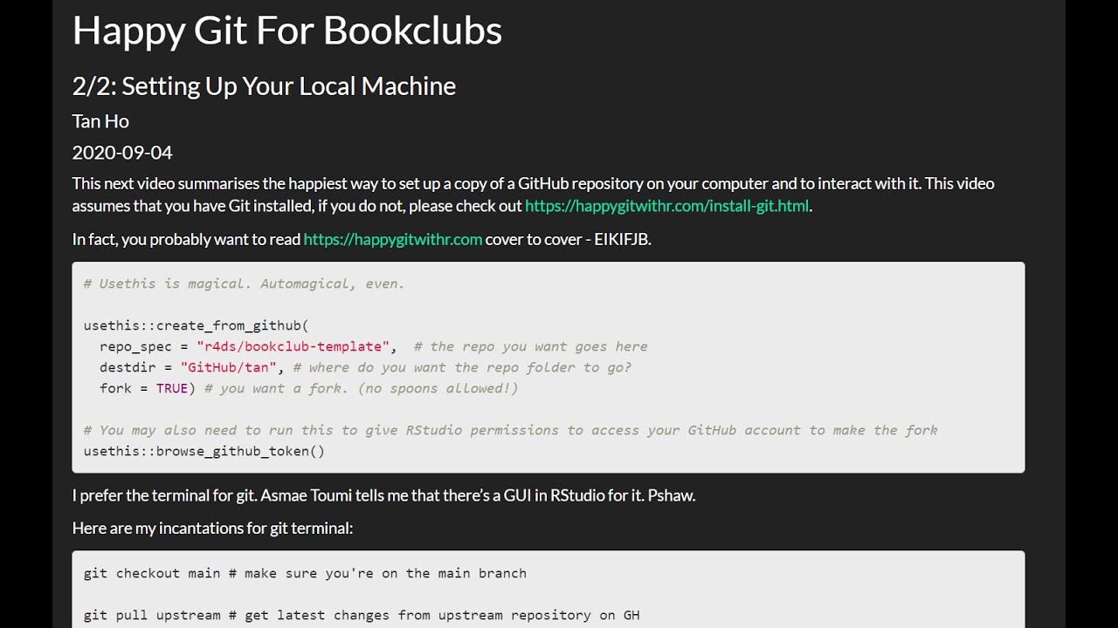Screen dimensions: 1118x628
Task: Click the date 2020-09-04
Action: (x=122, y=153)
